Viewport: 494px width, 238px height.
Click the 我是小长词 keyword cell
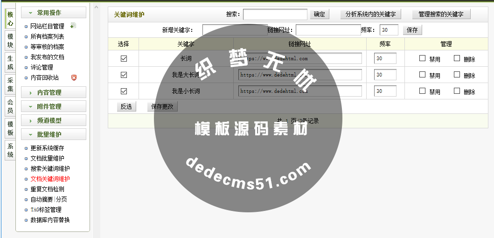click(x=186, y=91)
